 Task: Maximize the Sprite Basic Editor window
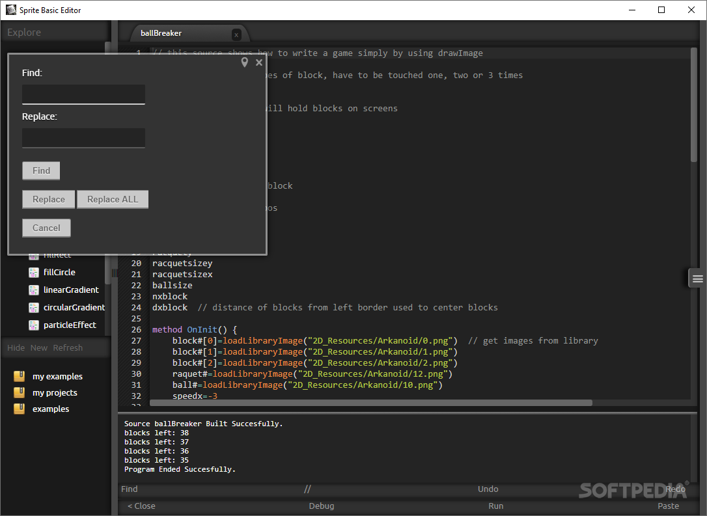661,10
